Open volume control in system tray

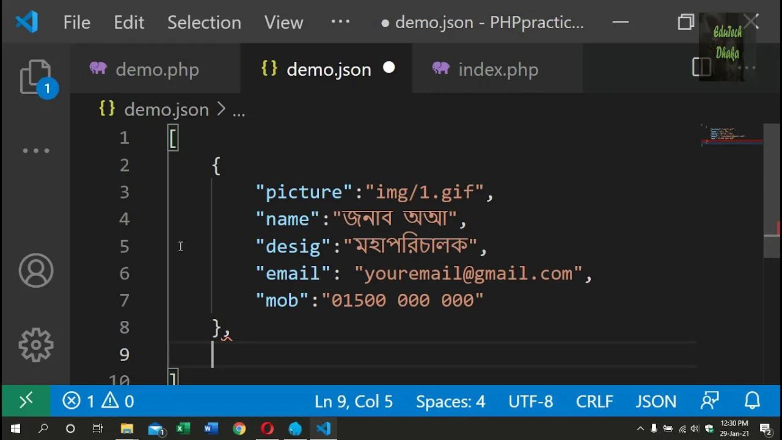(x=695, y=428)
